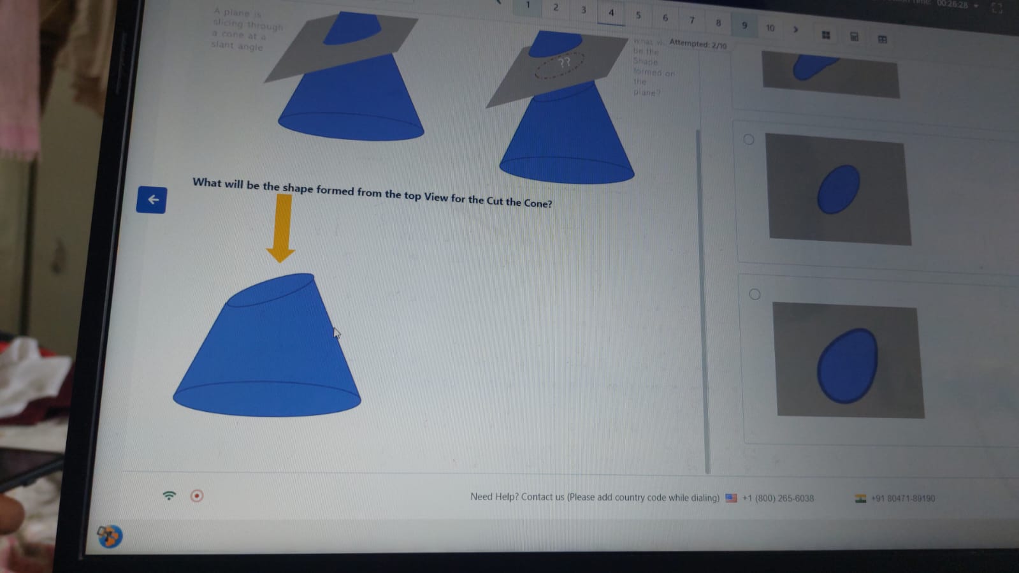Image resolution: width=1019 pixels, height=573 pixels.
Task: Click the wifi connectivity status icon
Action: [169, 495]
